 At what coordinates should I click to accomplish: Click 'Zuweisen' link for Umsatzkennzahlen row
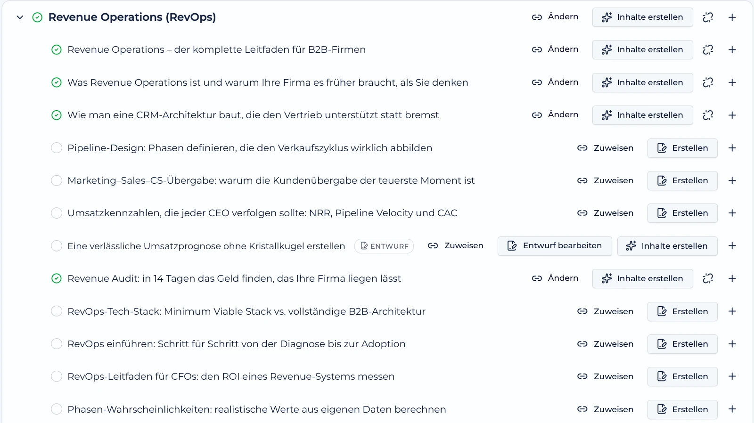(x=606, y=213)
